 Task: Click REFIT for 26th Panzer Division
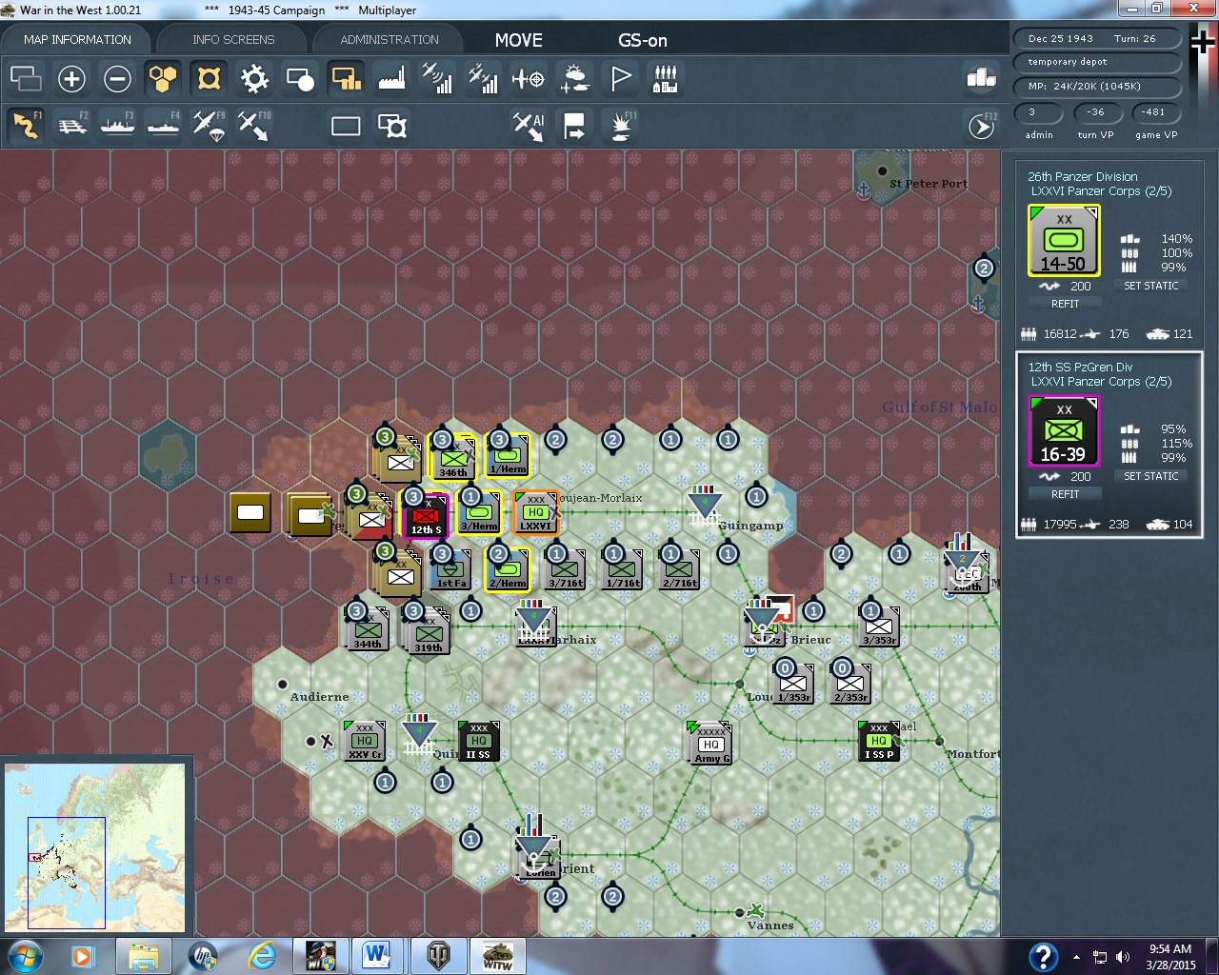[1065, 304]
